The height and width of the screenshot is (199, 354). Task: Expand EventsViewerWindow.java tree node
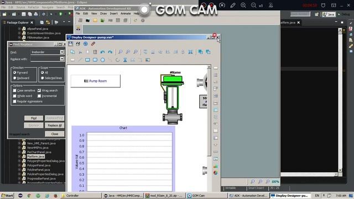(x=19, y=33)
